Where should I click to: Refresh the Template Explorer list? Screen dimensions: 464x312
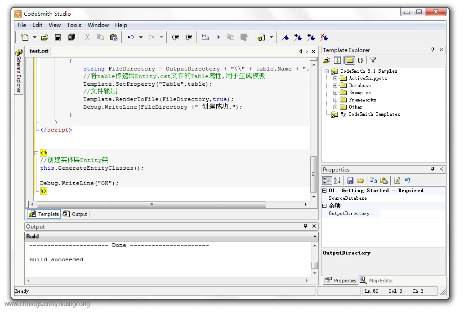click(337, 60)
